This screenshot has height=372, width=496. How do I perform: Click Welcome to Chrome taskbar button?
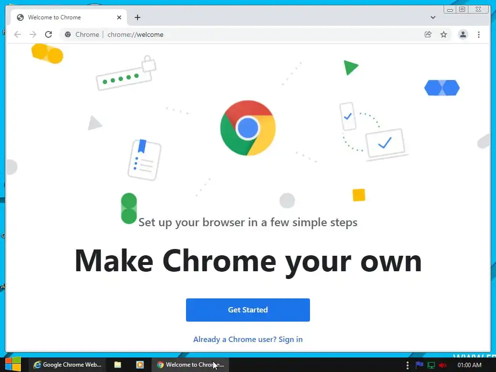(190, 365)
